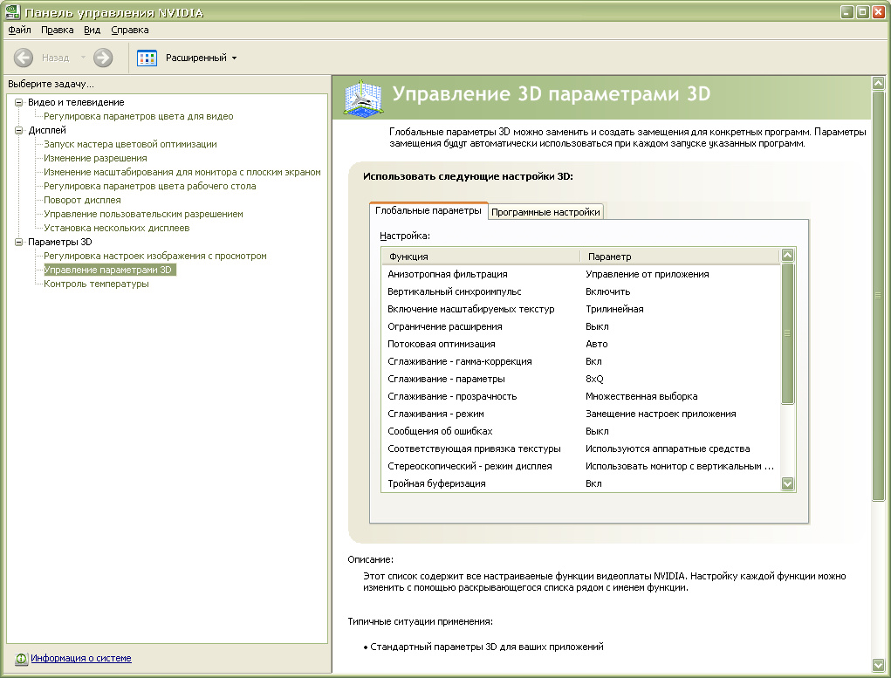Select Управление параметрами 3D tree item

tap(109, 270)
